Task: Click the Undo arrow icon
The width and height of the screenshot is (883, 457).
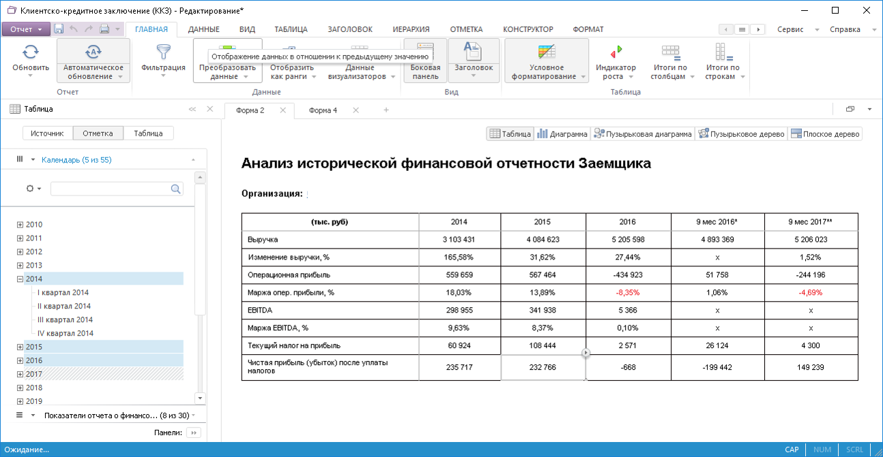Action: 74,29
